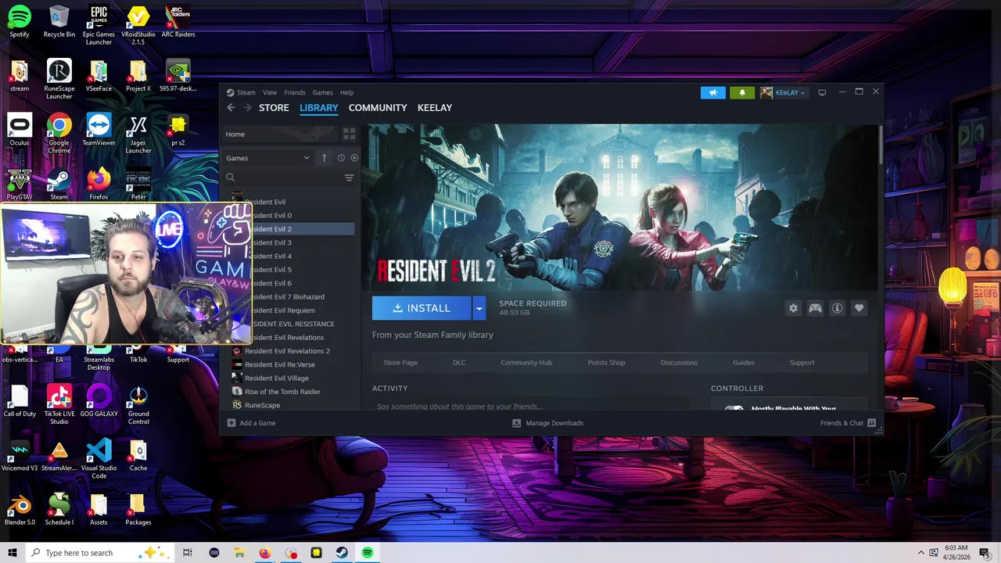Image resolution: width=1001 pixels, height=563 pixels.
Task: Switch Steam to Big Picture mode icon
Action: coord(822,92)
